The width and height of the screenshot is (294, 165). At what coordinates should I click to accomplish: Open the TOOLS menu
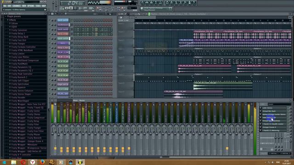click(x=38, y=6)
